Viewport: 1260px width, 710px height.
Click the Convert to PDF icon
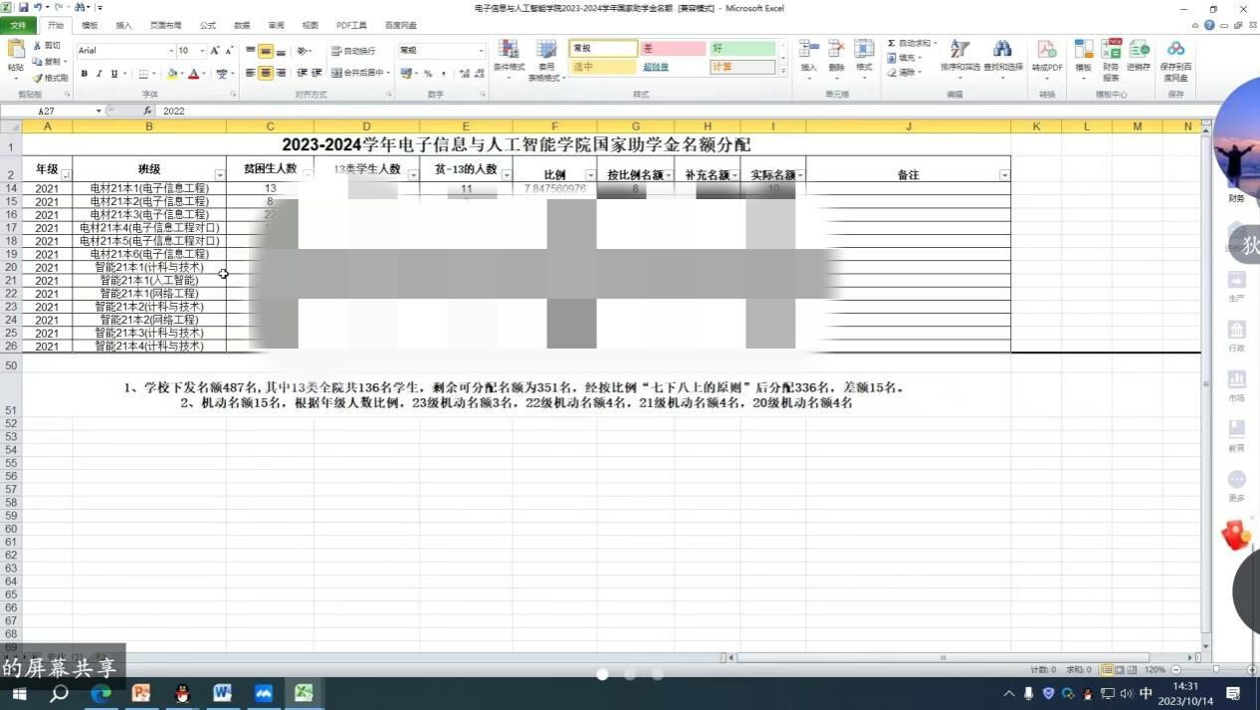click(1046, 57)
